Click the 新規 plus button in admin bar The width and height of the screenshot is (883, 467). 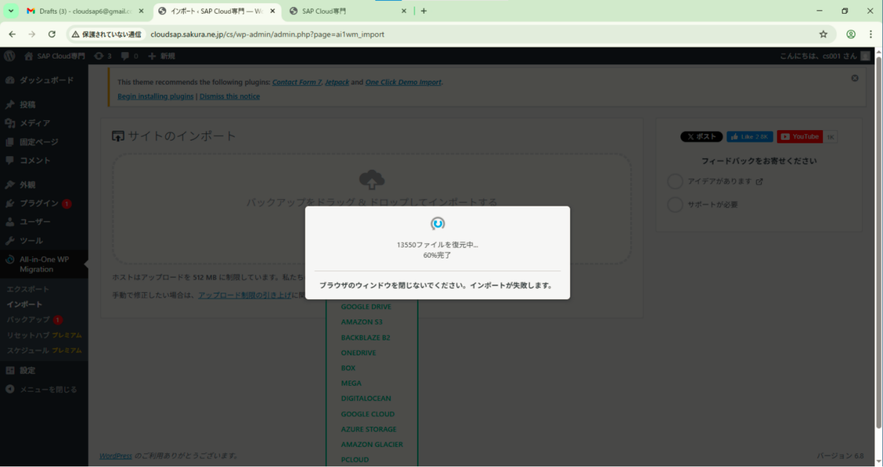pos(162,56)
